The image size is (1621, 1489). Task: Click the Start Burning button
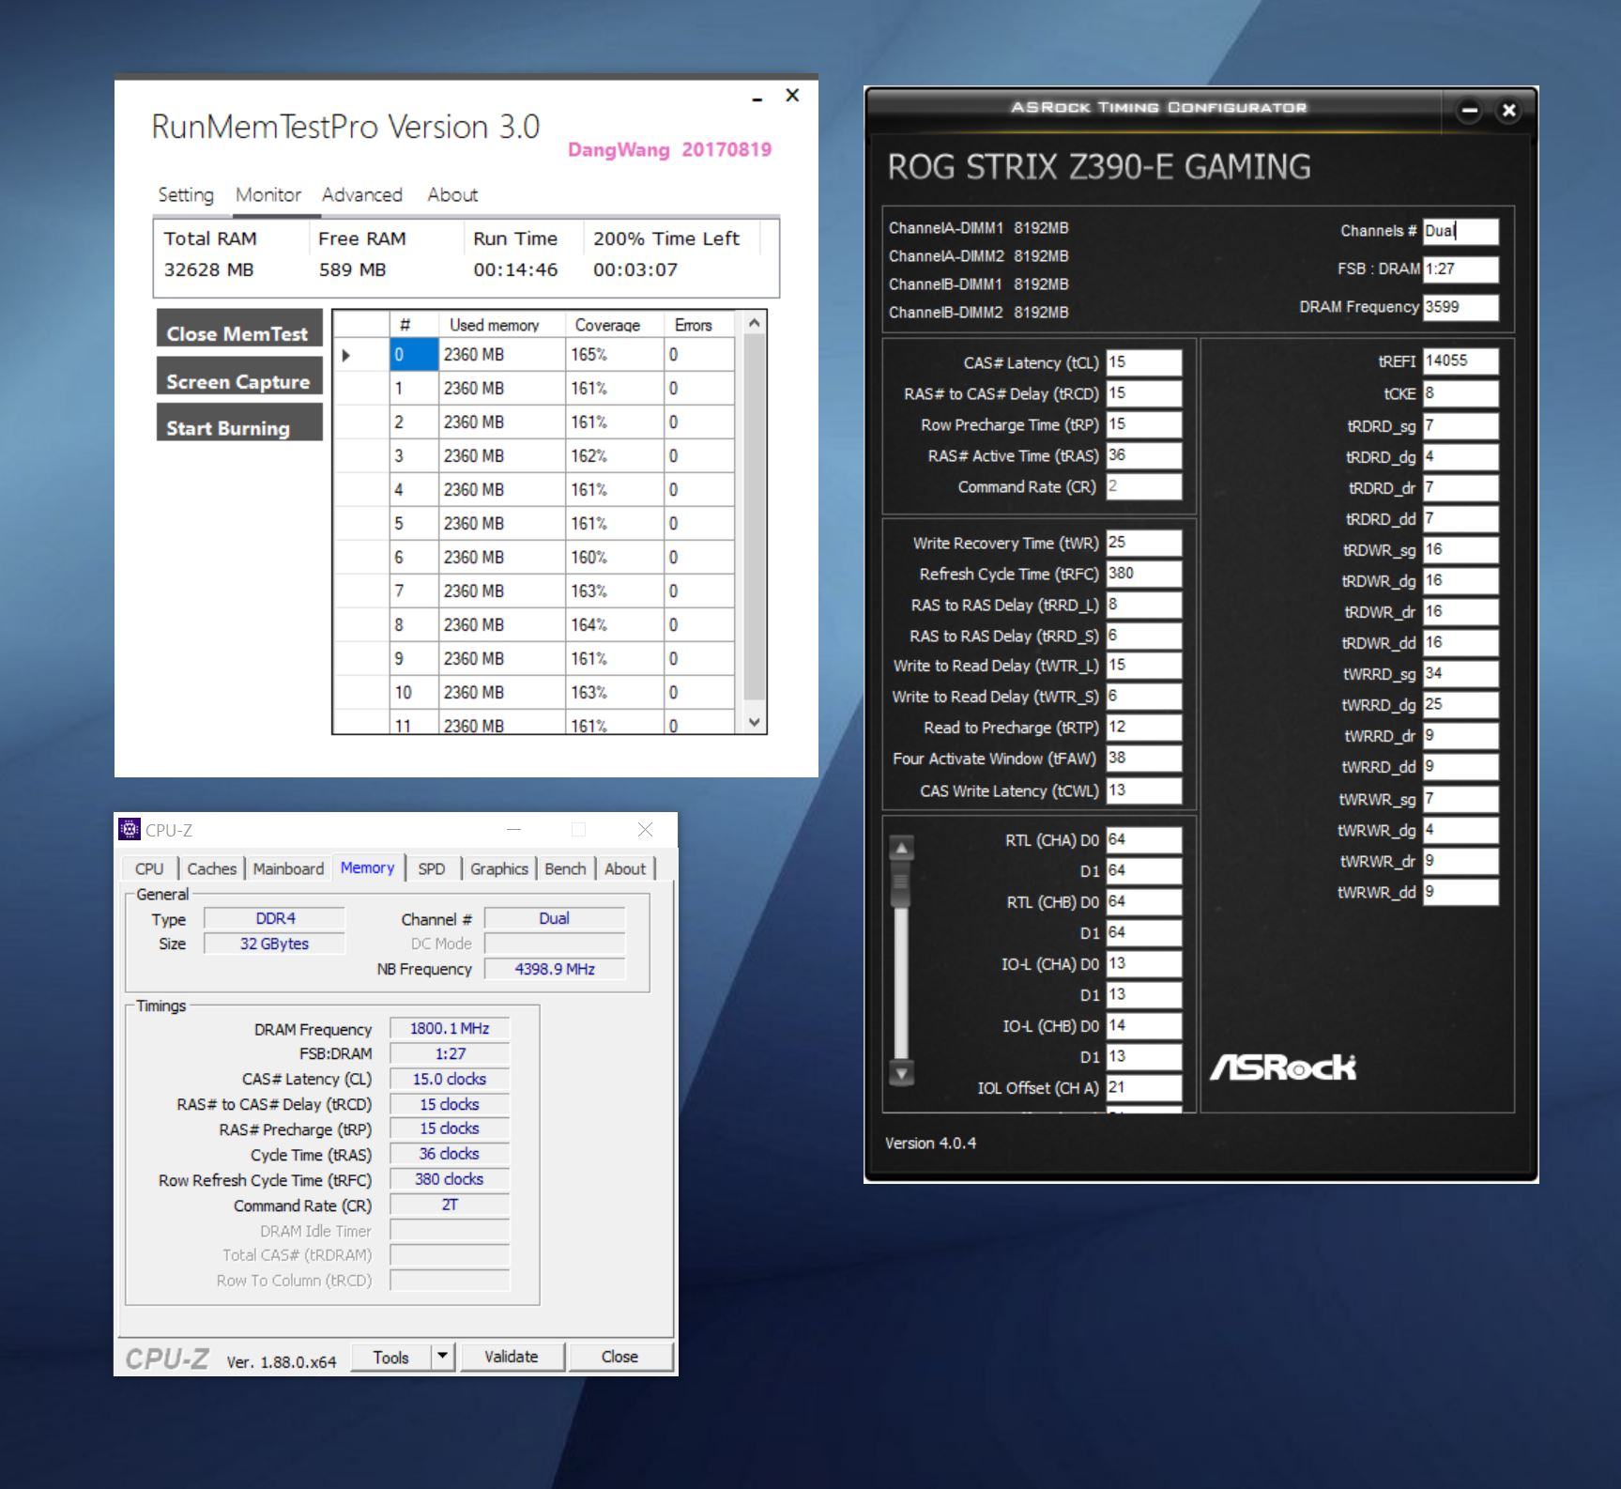(239, 422)
